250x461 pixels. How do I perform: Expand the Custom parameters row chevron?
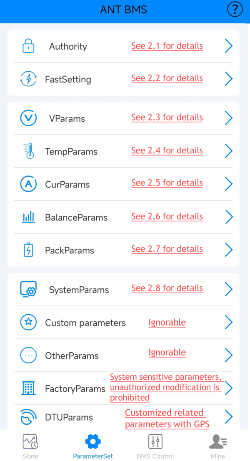(228, 322)
